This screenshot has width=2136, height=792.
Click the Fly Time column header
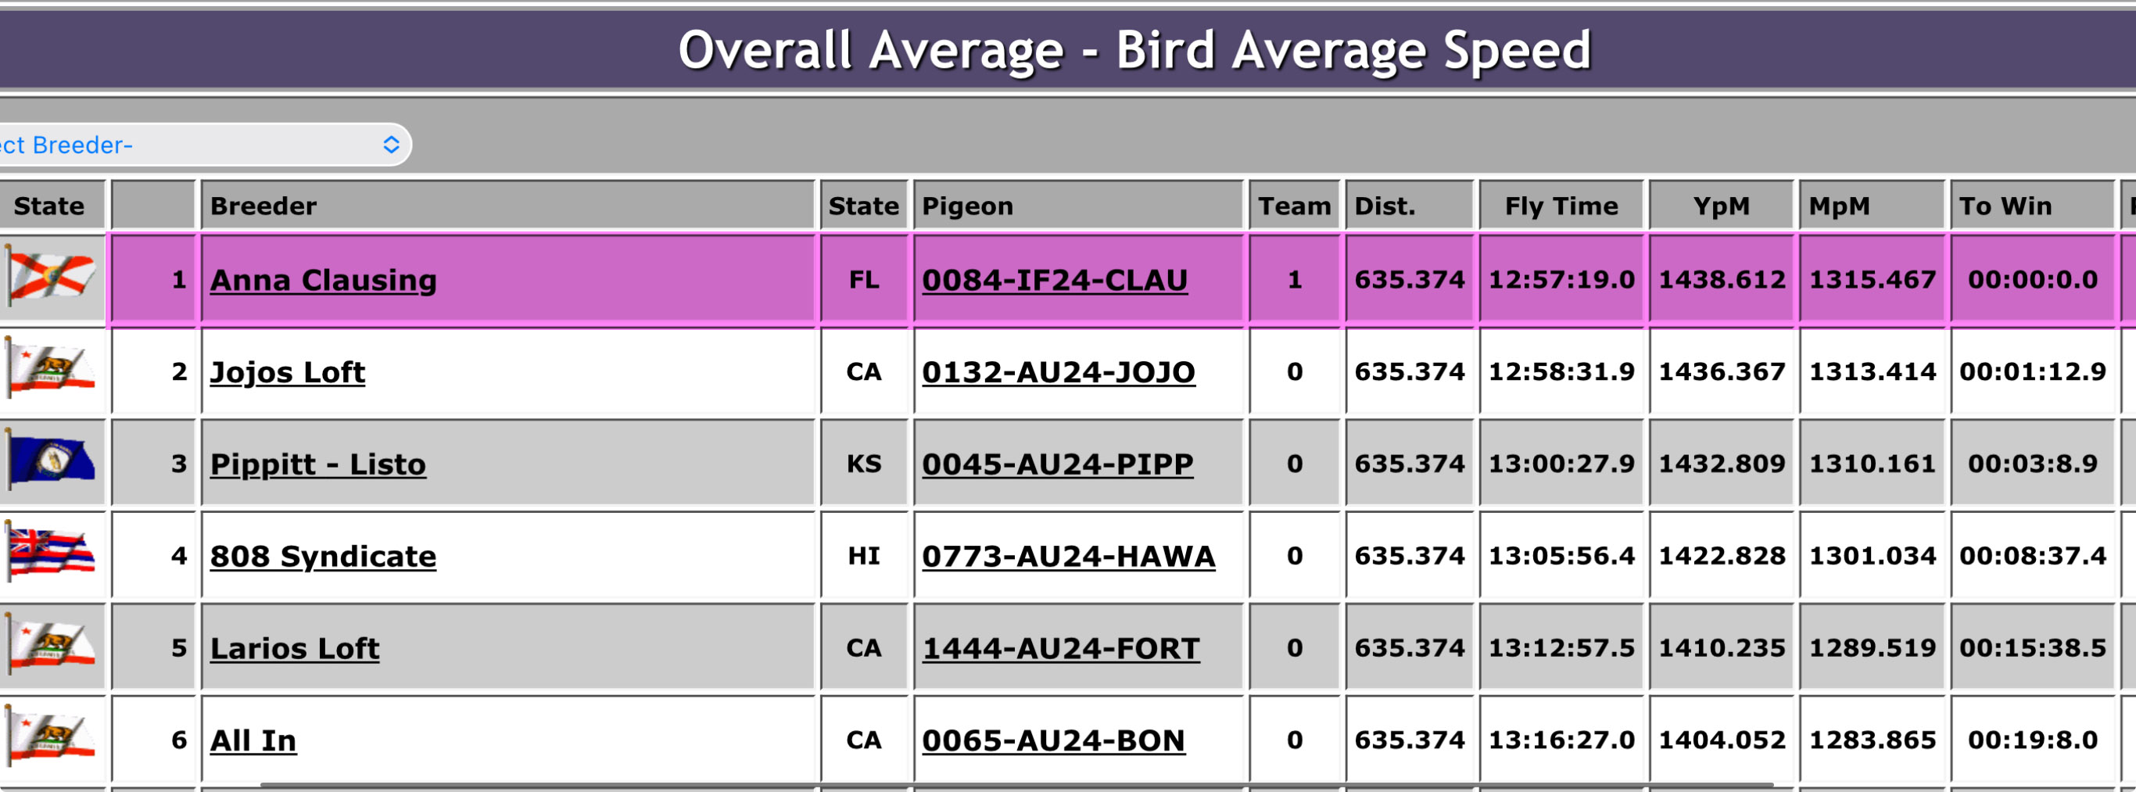pos(1561,206)
